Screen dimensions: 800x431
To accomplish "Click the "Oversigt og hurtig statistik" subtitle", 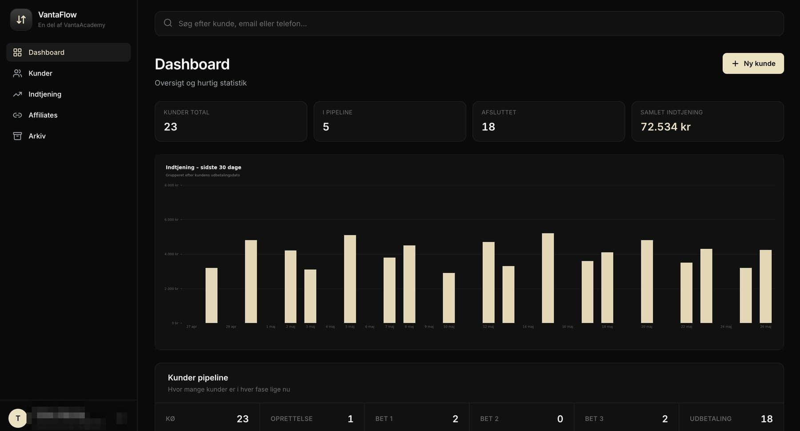I will [200, 83].
